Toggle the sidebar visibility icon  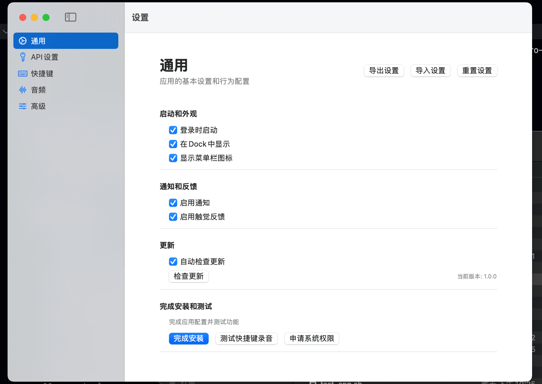(71, 17)
